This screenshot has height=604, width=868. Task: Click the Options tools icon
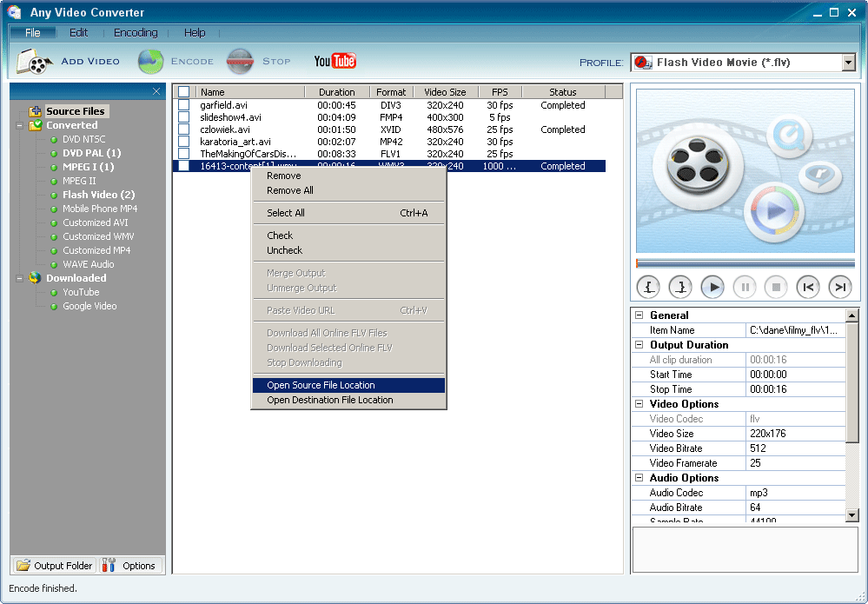pyautogui.click(x=109, y=565)
